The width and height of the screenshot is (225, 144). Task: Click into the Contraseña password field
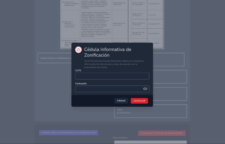[108, 89]
